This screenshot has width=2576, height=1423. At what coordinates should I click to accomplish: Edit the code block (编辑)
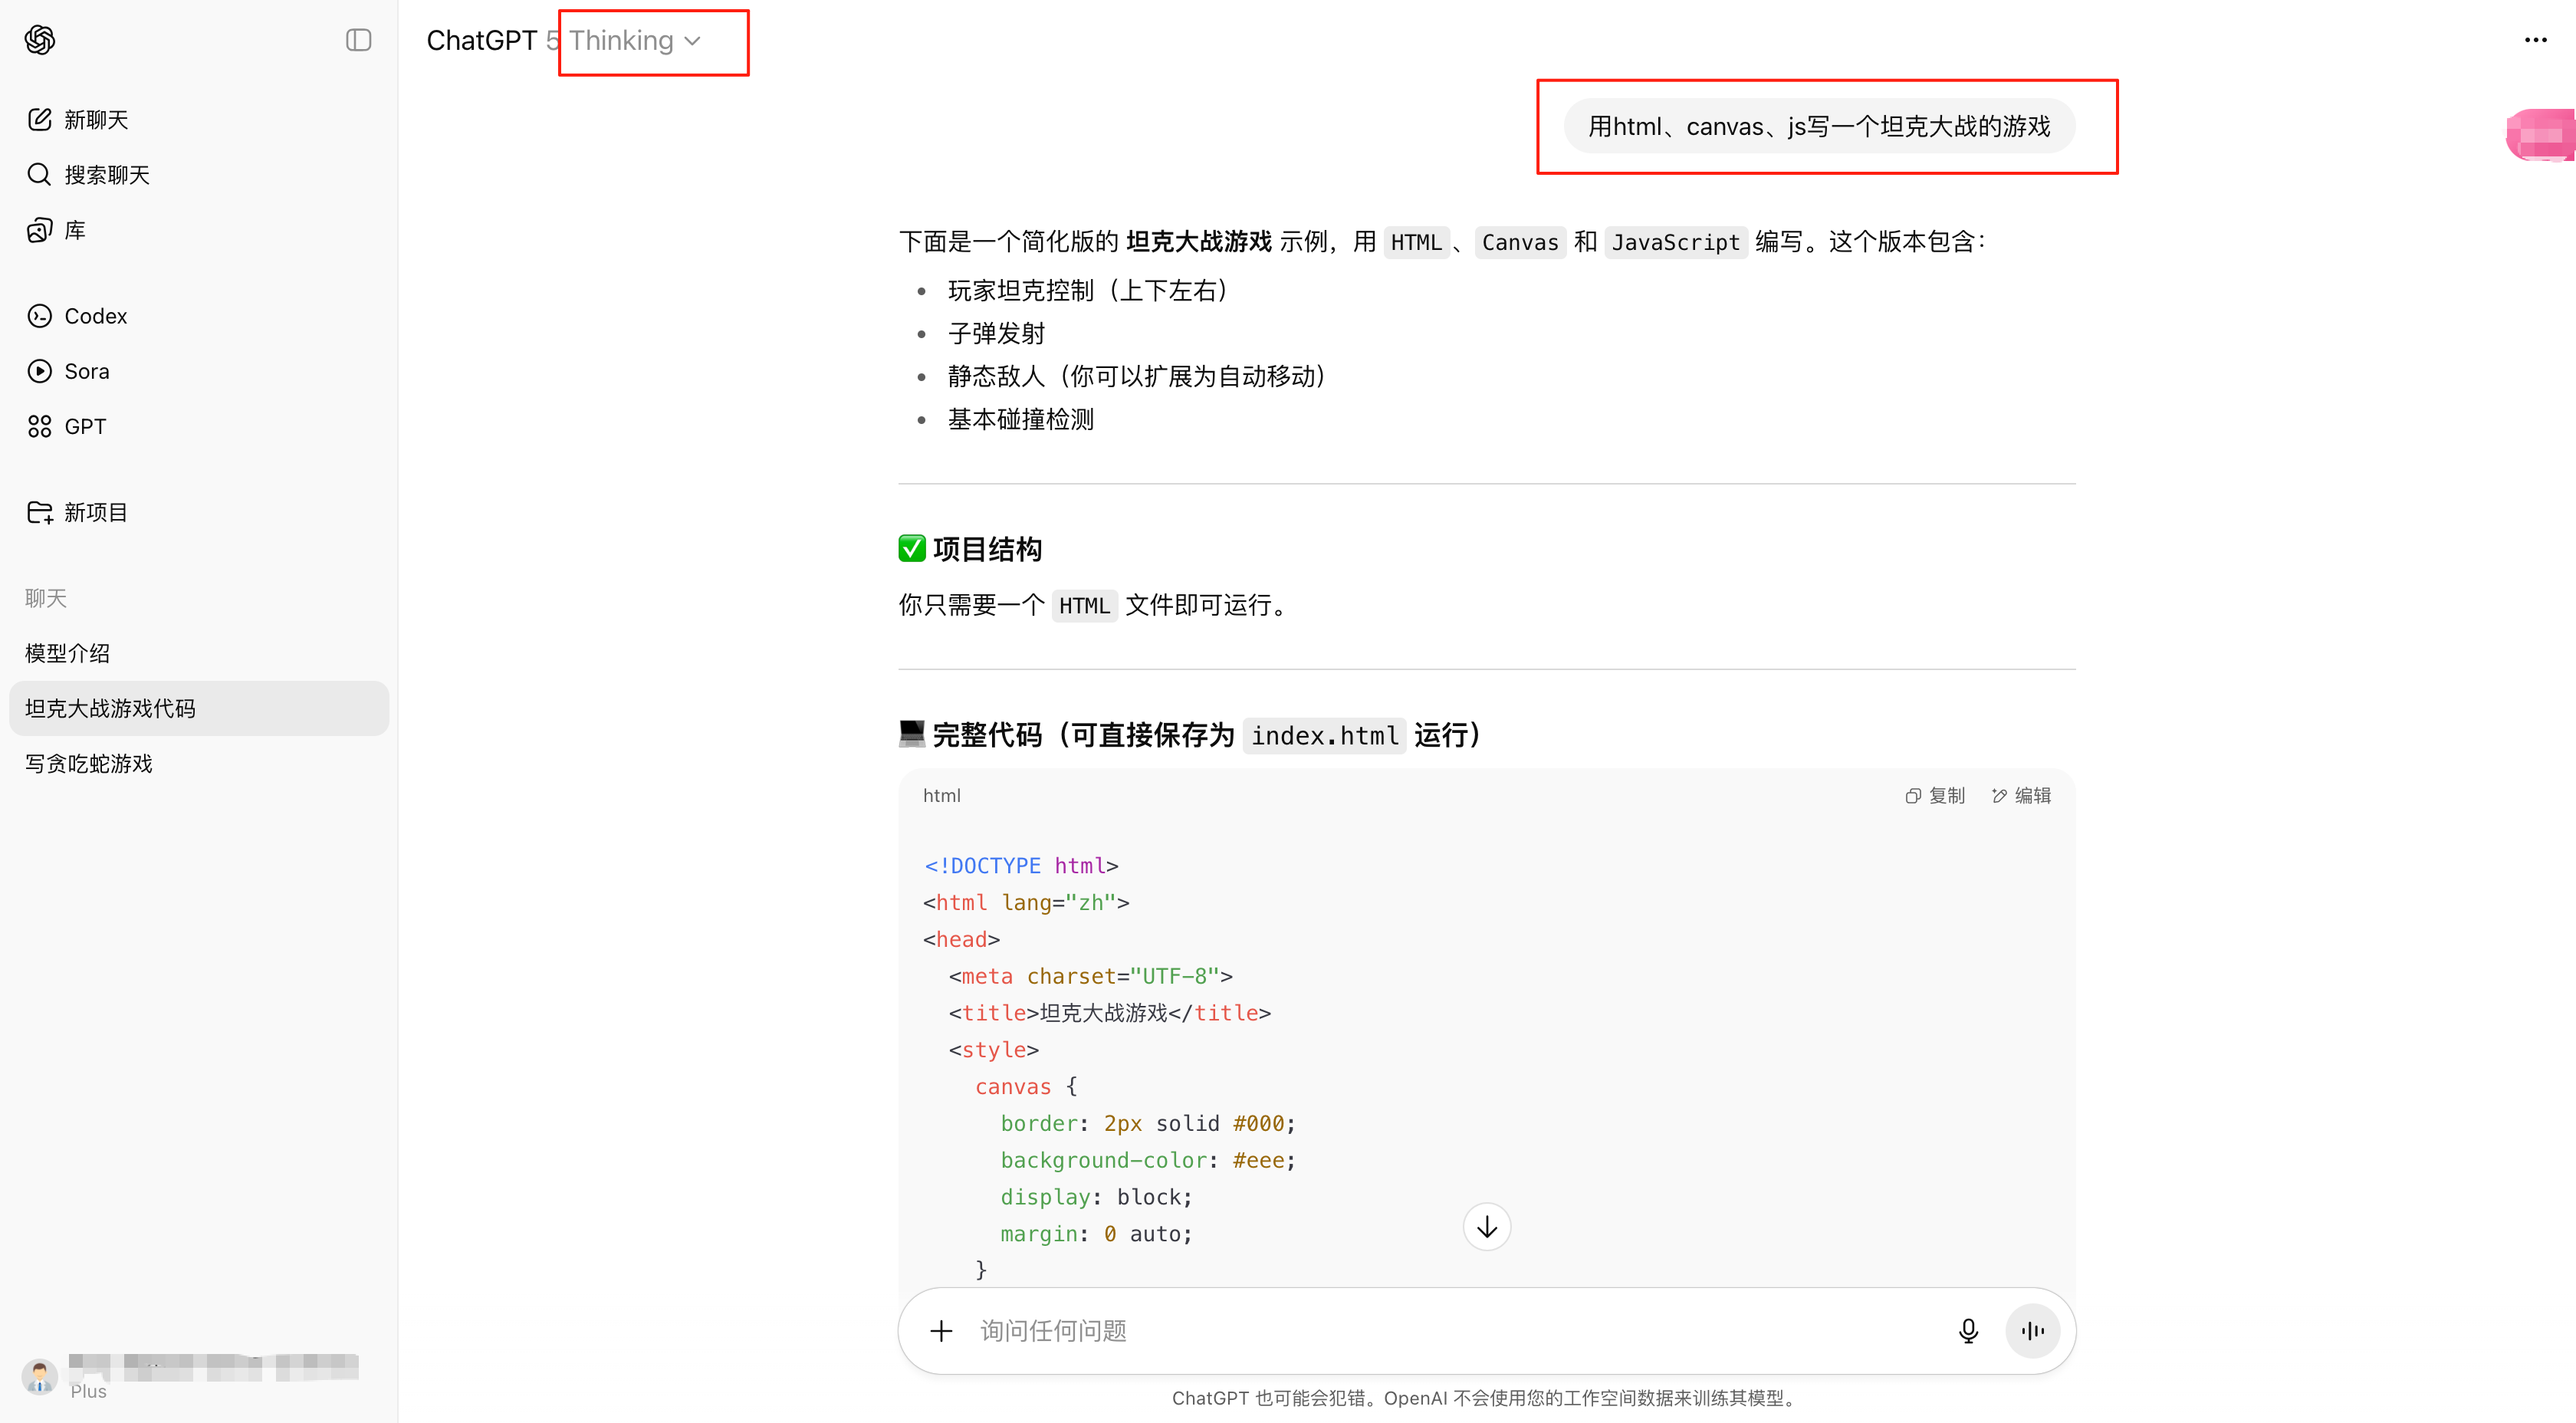2021,795
